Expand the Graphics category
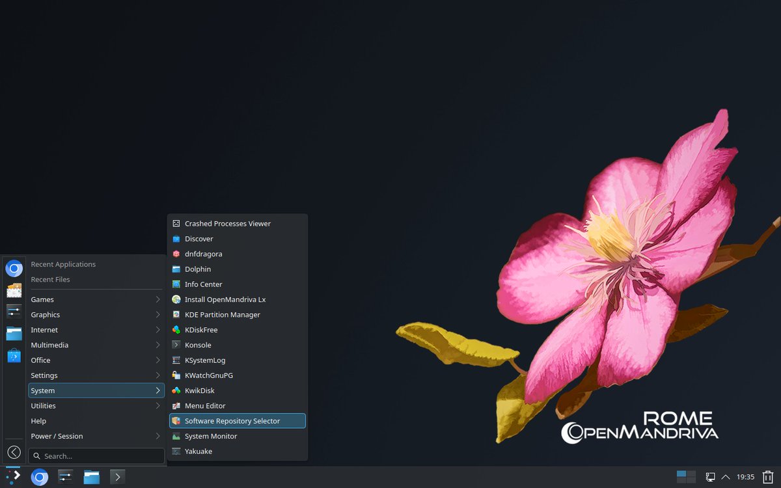This screenshot has height=488, width=781. pyautogui.click(x=96, y=314)
